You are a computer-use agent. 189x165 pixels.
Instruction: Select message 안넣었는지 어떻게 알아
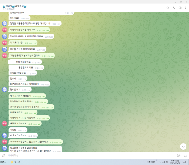28,102
